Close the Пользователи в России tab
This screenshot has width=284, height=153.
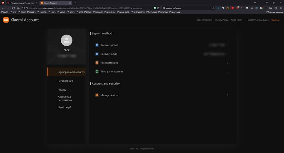point(37,3)
